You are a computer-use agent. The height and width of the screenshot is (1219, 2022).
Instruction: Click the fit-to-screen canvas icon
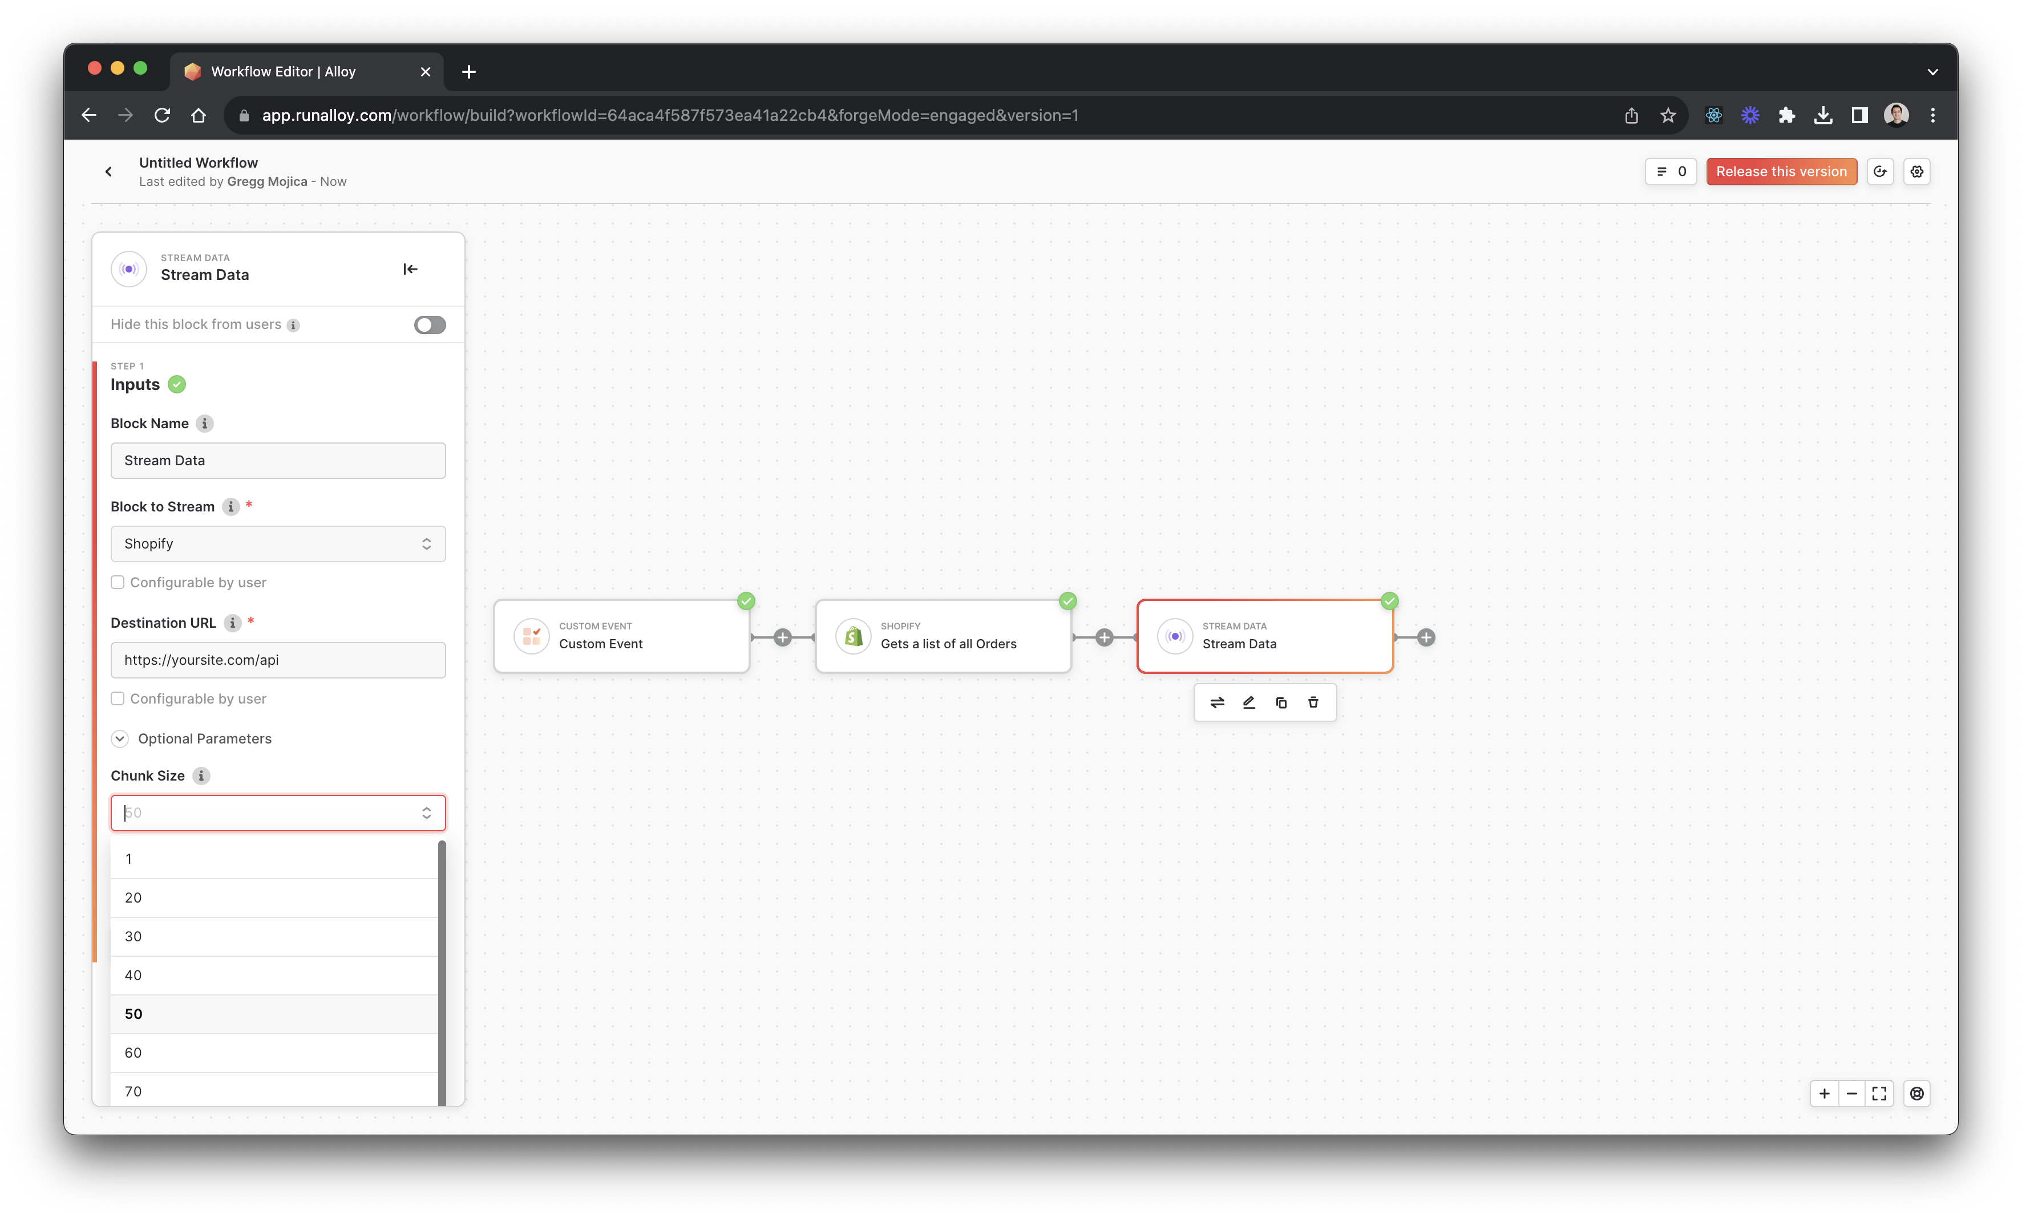coord(1879,1094)
